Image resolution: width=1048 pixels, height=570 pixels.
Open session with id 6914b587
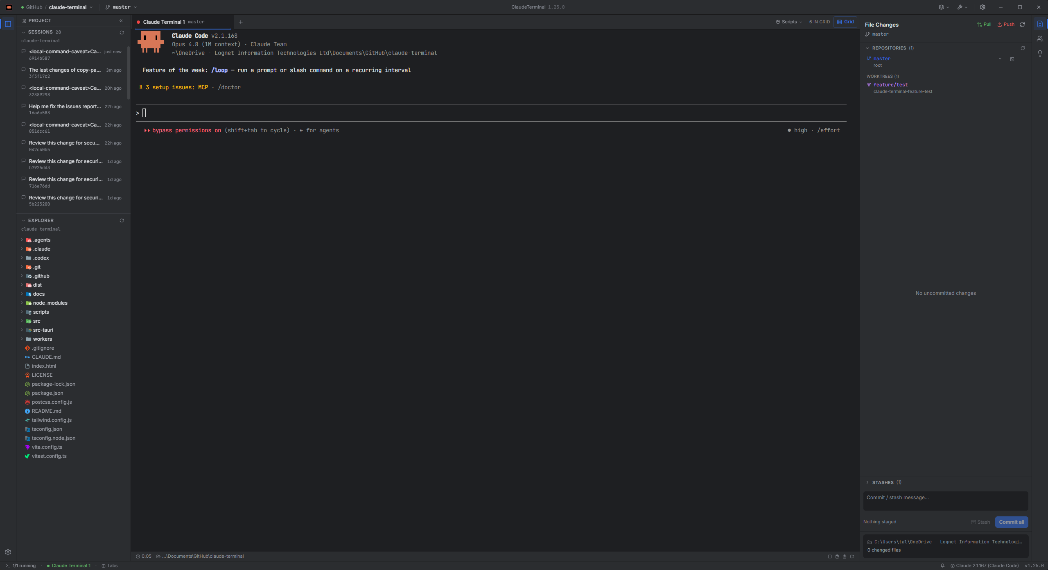pos(72,55)
